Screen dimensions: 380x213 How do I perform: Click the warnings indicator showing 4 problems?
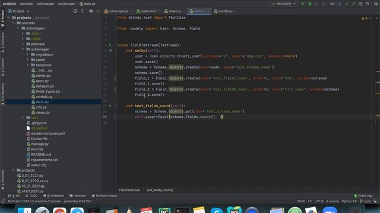pyautogui.click(x=364, y=18)
